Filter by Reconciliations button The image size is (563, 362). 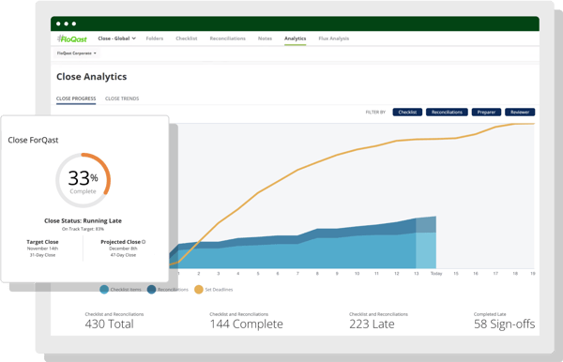pyautogui.click(x=447, y=112)
